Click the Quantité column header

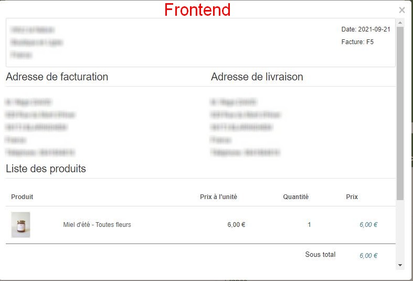(x=296, y=197)
